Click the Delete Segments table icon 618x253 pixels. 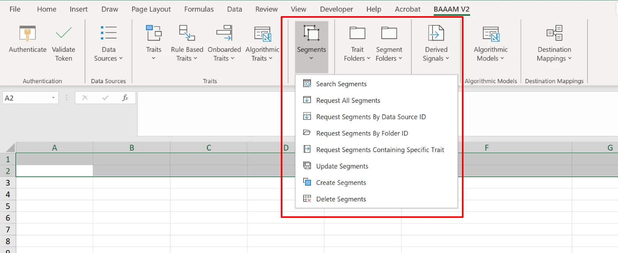[x=307, y=198]
